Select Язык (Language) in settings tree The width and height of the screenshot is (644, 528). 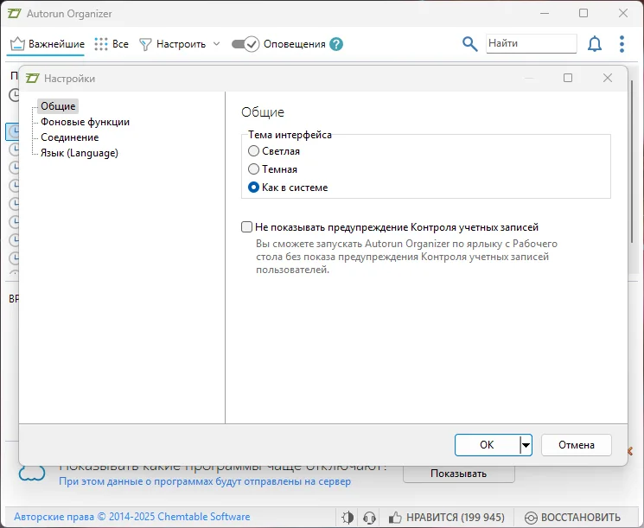[x=80, y=153]
